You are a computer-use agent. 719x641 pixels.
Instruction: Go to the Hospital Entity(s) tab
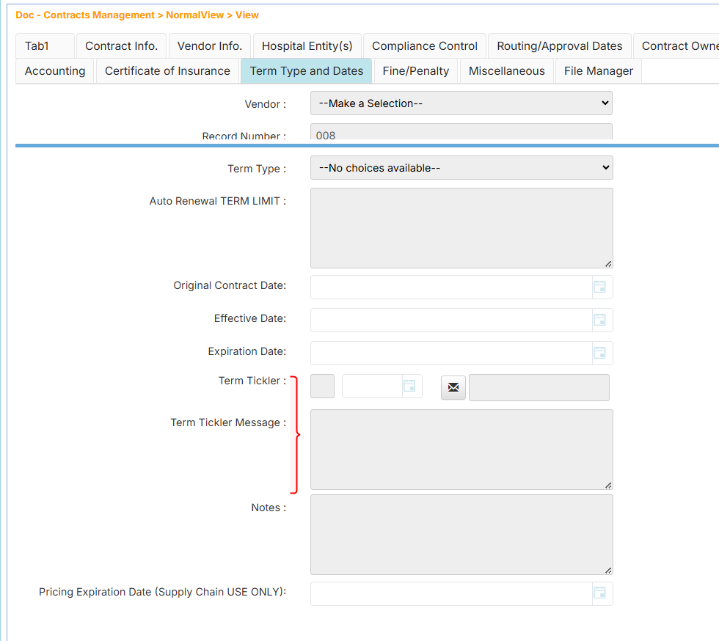point(307,45)
